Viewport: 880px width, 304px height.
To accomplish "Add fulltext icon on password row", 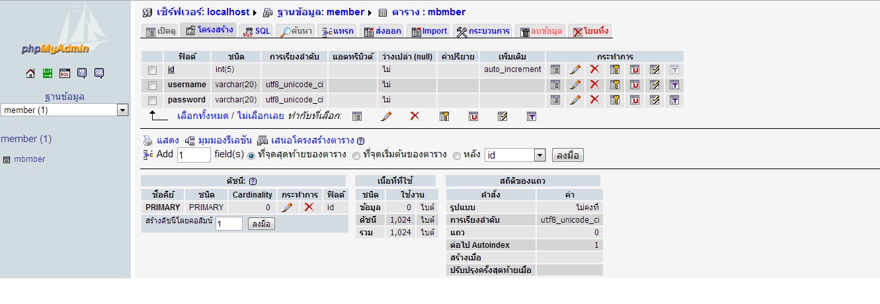I will tap(674, 100).
